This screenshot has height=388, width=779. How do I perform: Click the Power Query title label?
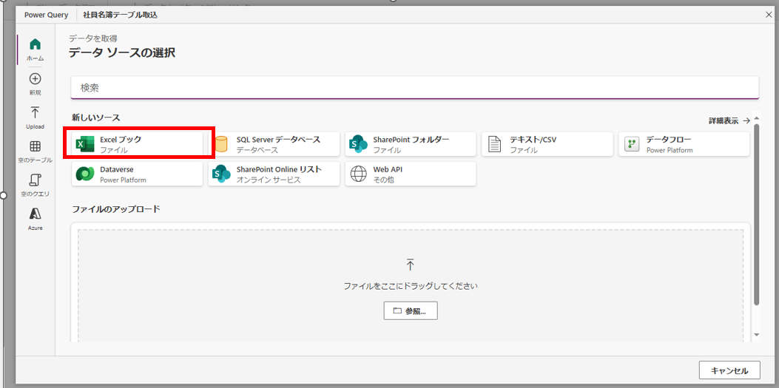pos(46,15)
